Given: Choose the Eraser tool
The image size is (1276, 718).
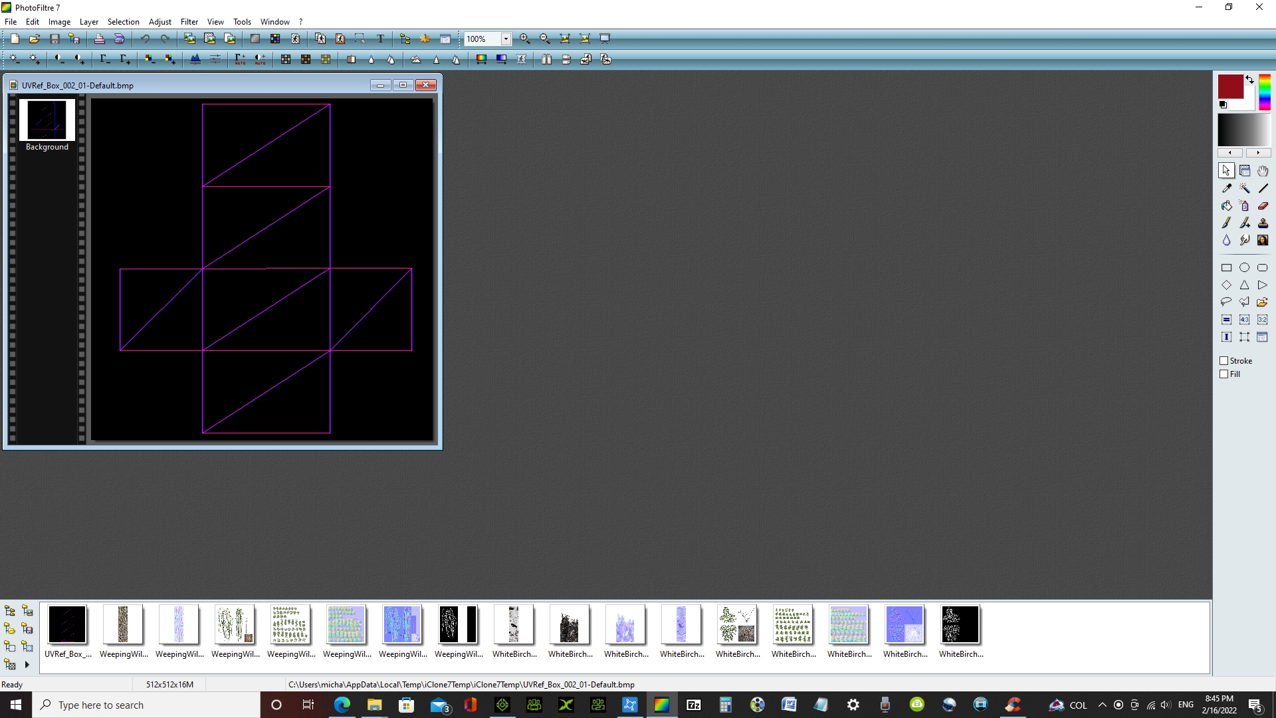Looking at the screenshot, I should [x=1263, y=206].
